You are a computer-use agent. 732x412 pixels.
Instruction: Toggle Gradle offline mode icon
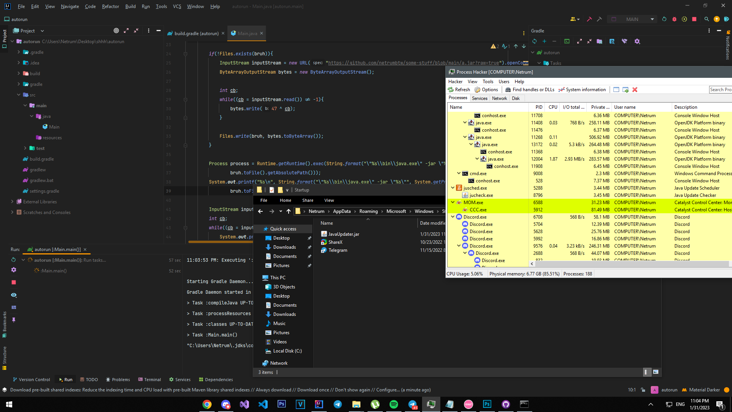[x=624, y=41]
